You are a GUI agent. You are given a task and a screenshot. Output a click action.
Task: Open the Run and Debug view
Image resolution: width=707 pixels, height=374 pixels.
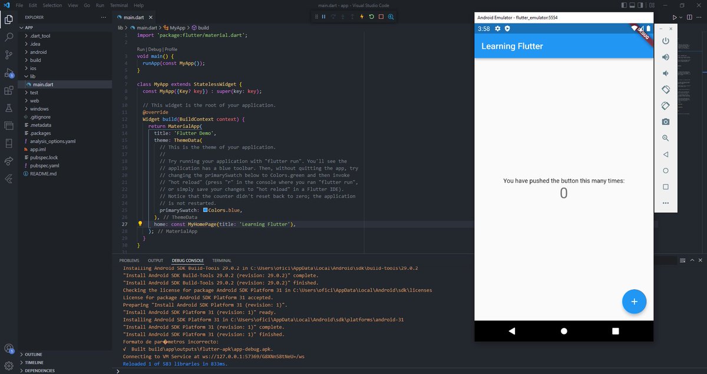click(x=9, y=73)
